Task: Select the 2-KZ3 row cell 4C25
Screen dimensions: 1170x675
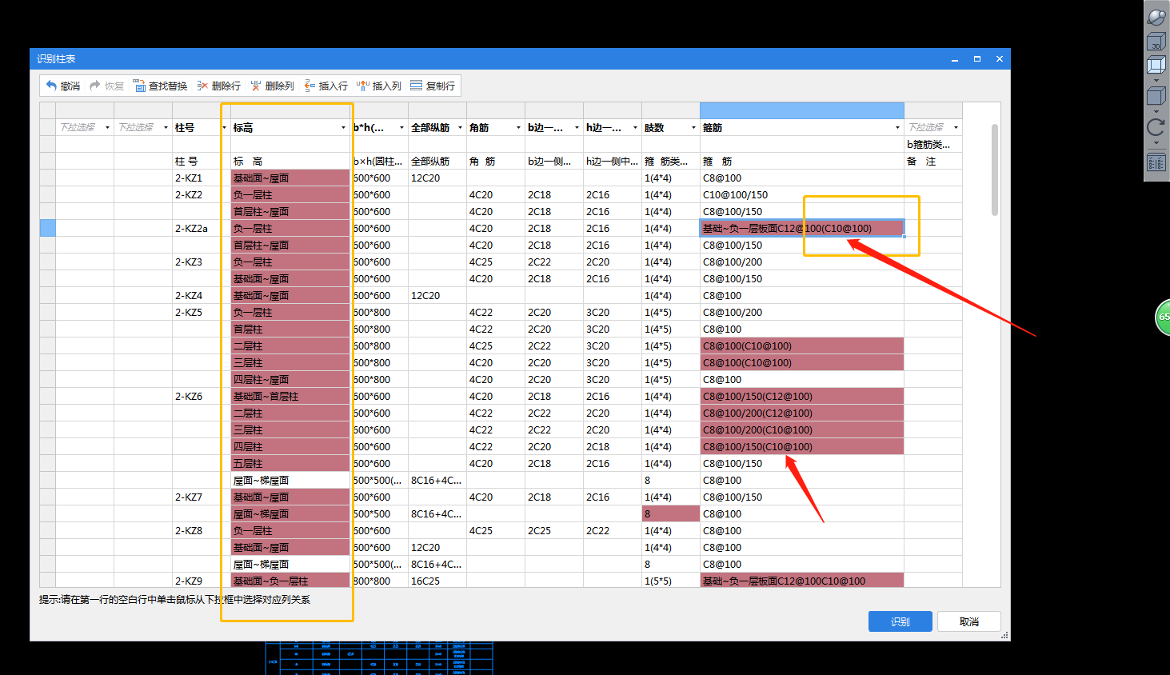Action: tap(496, 262)
